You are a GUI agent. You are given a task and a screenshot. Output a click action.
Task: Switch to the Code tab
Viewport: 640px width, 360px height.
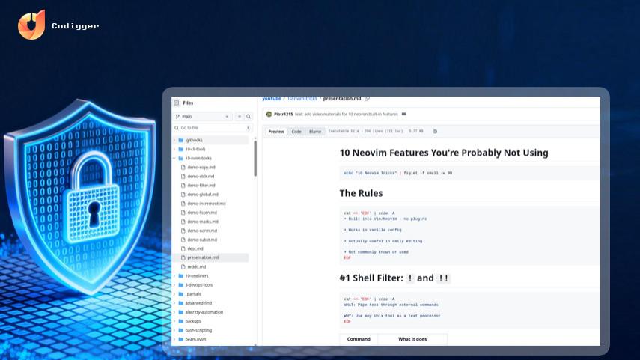point(296,132)
